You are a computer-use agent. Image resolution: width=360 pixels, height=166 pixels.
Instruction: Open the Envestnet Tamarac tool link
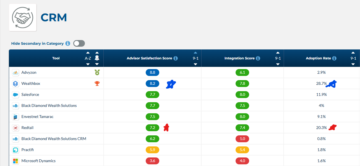click(37, 117)
